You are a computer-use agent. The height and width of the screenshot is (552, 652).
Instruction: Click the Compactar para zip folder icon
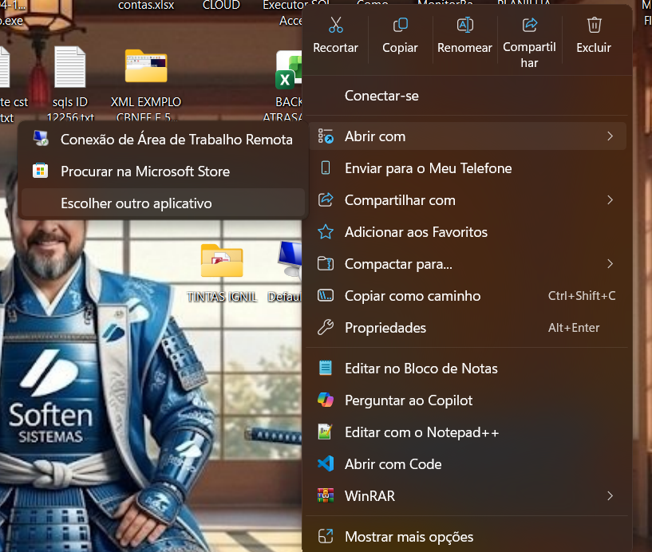pyautogui.click(x=326, y=263)
